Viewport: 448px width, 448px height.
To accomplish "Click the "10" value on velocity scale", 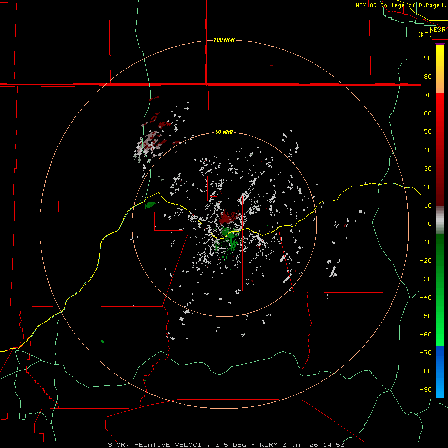I will 428,206.
